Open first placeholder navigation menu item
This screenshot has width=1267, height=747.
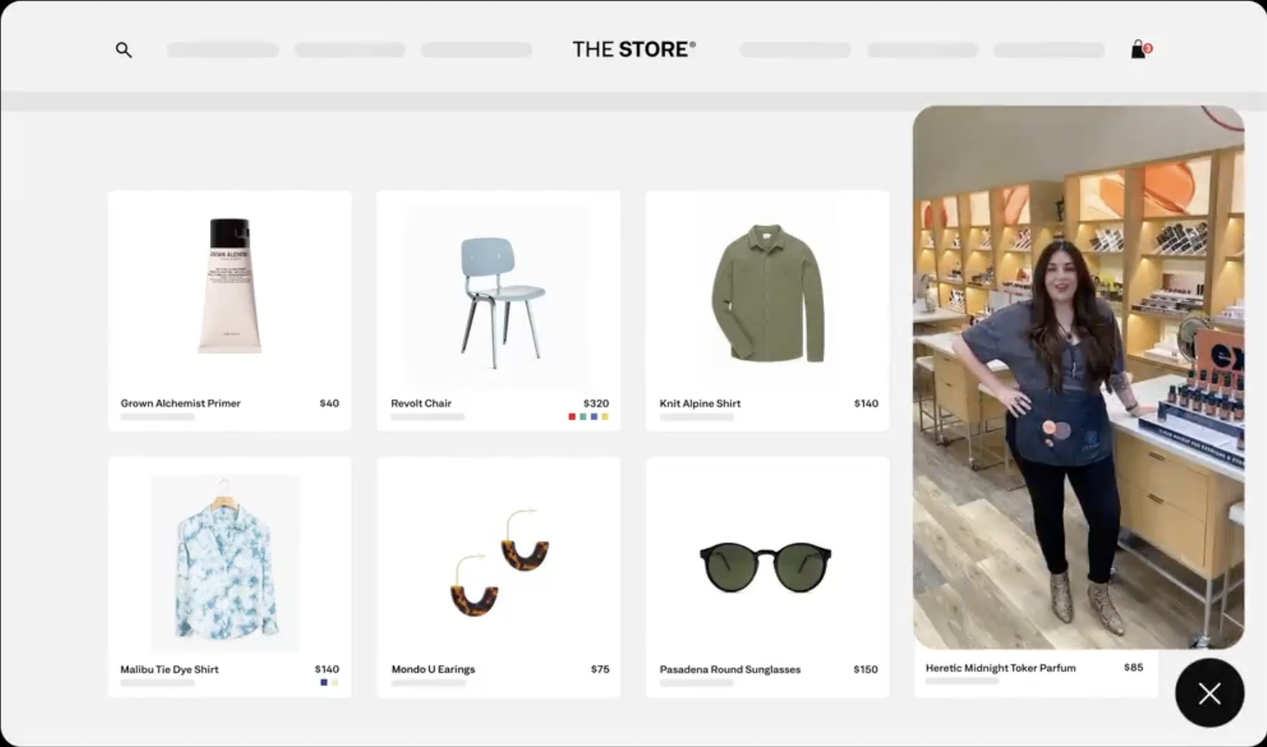[223, 50]
